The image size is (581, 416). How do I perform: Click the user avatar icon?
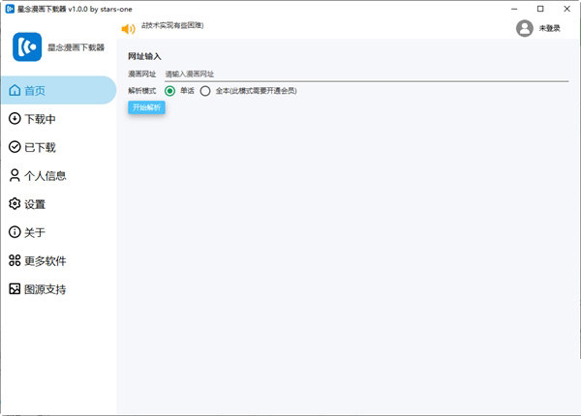coord(525,28)
